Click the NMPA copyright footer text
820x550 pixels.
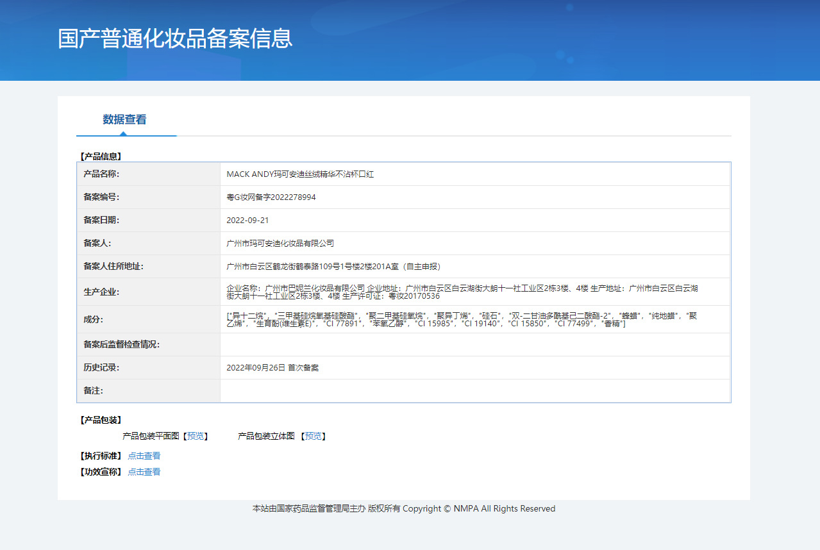tap(404, 508)
